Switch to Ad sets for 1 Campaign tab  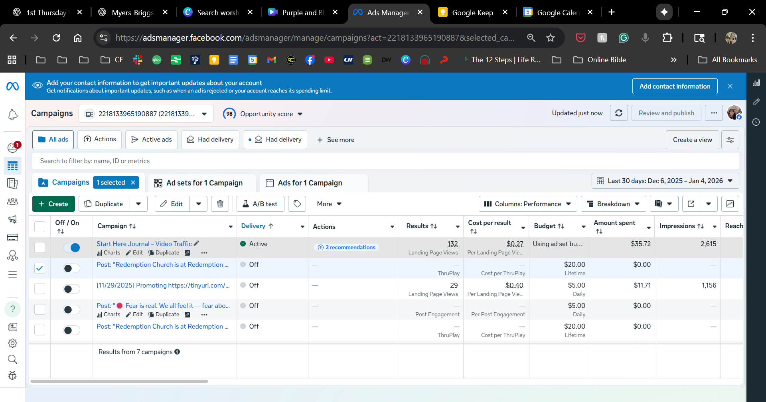(204, 183)
